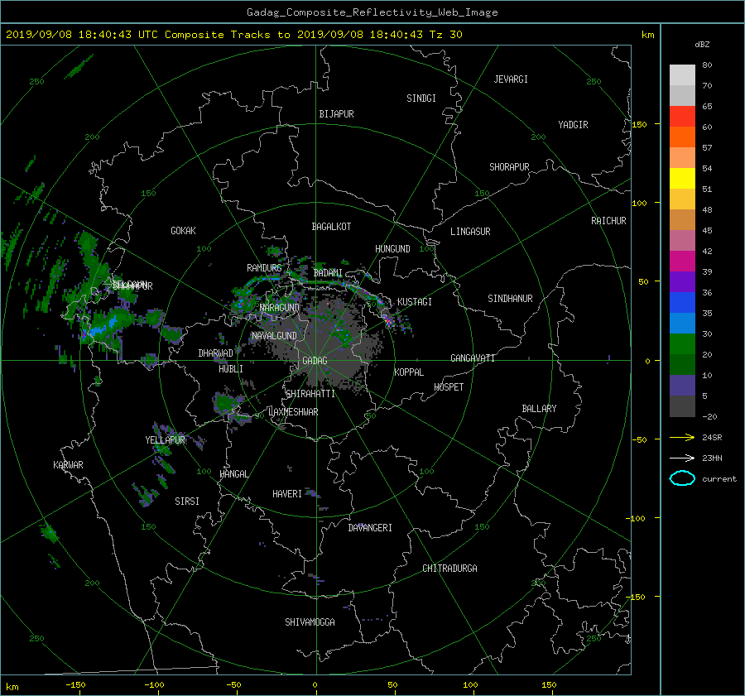Select the lightest gray 70-80 dBZ swatch
The width and height of the screenshot is (745, 696).
(x=682, y=75)
